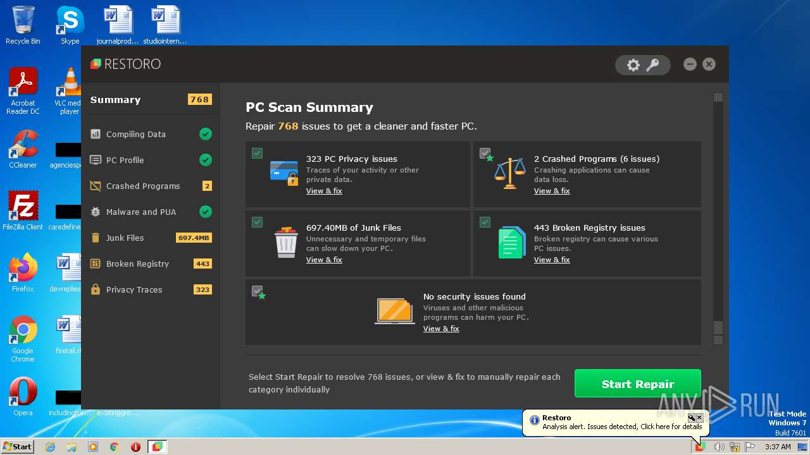Open journalprod Word document on desktop
The image size is (810, 455).
(118, 25)
